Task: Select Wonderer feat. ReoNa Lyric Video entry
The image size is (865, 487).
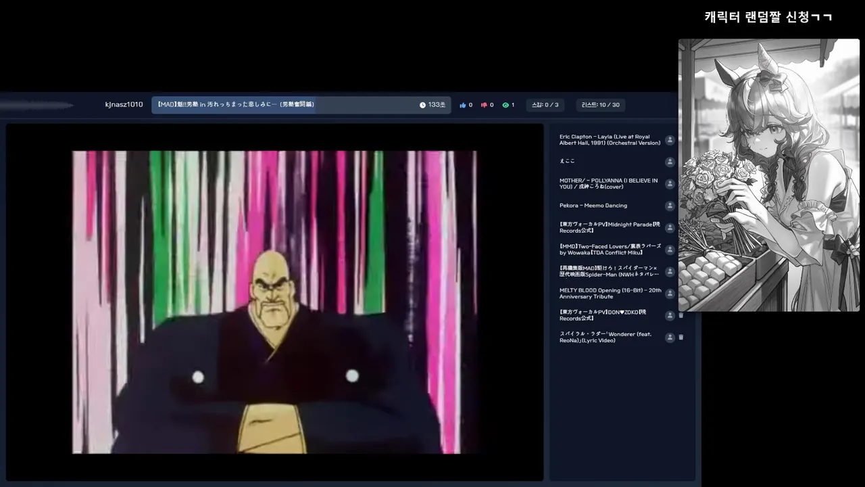Action: coord(605,338)
